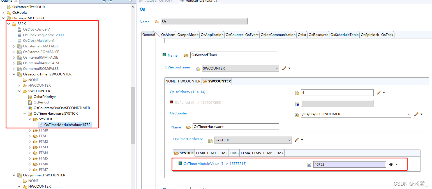Click the tool icon next to OsTimerModuloValue field
The width and height of the screenshot is (432, 189).
point(391,165)
